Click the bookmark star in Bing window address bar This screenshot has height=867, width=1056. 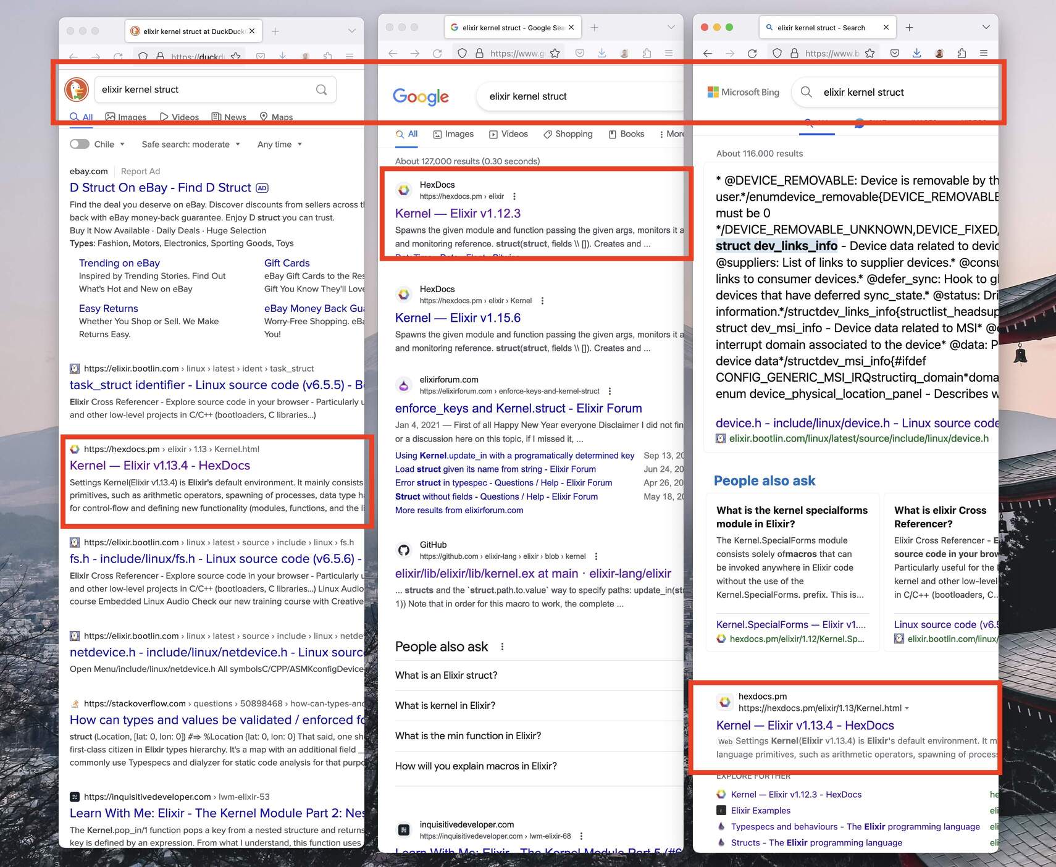point(870,53)
